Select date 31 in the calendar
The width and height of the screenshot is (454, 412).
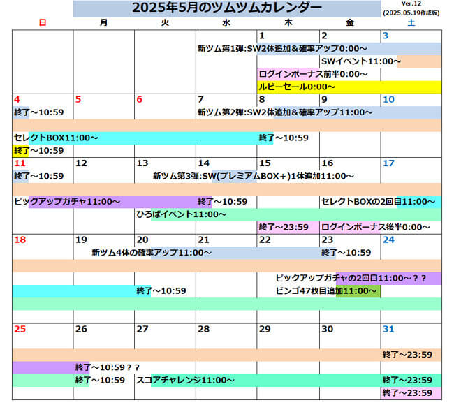point(388,329)
